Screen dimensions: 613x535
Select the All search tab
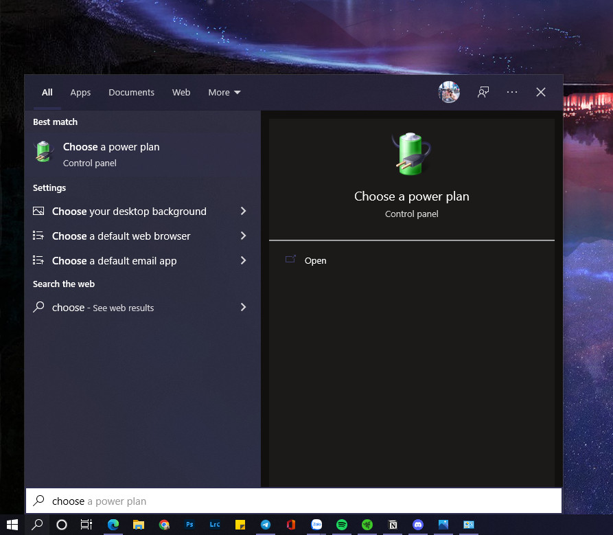click(x=47, y=92)
